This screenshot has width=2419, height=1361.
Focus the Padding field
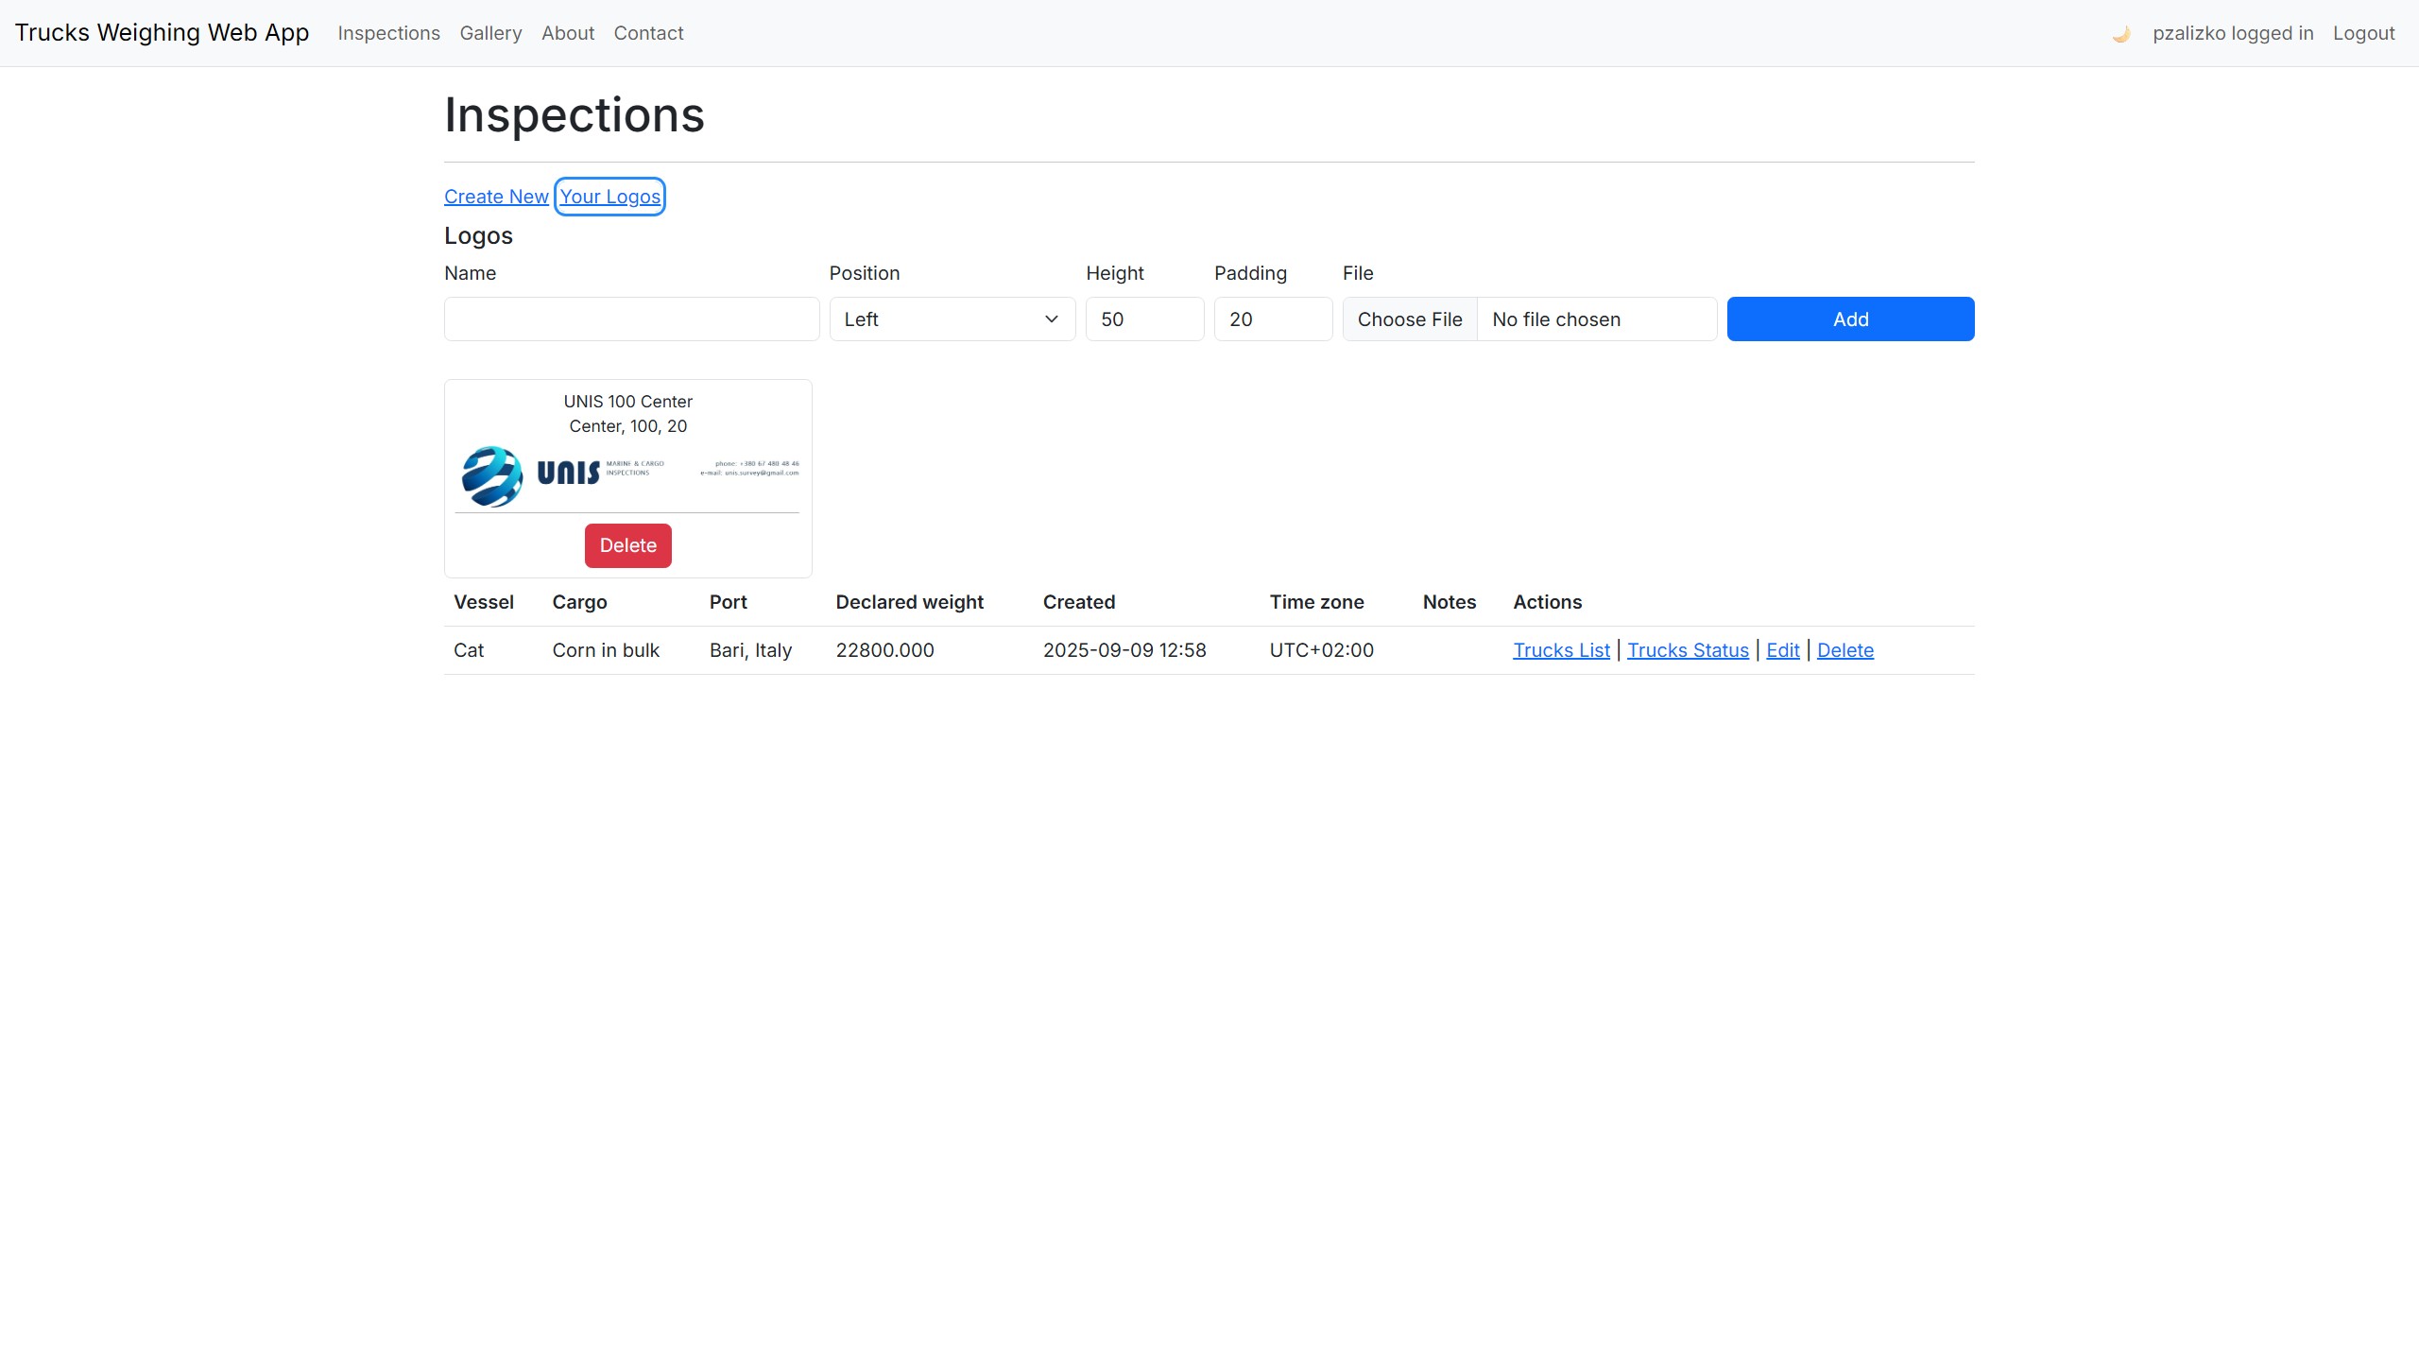(1272, 319)
